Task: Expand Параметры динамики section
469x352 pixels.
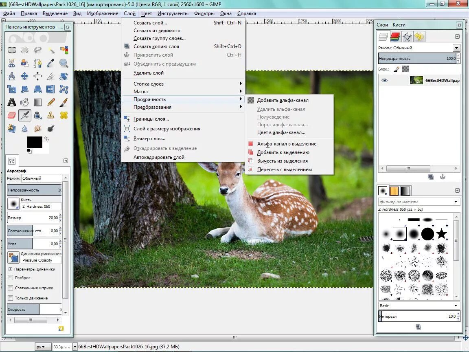Action: (x=10, y=269)
